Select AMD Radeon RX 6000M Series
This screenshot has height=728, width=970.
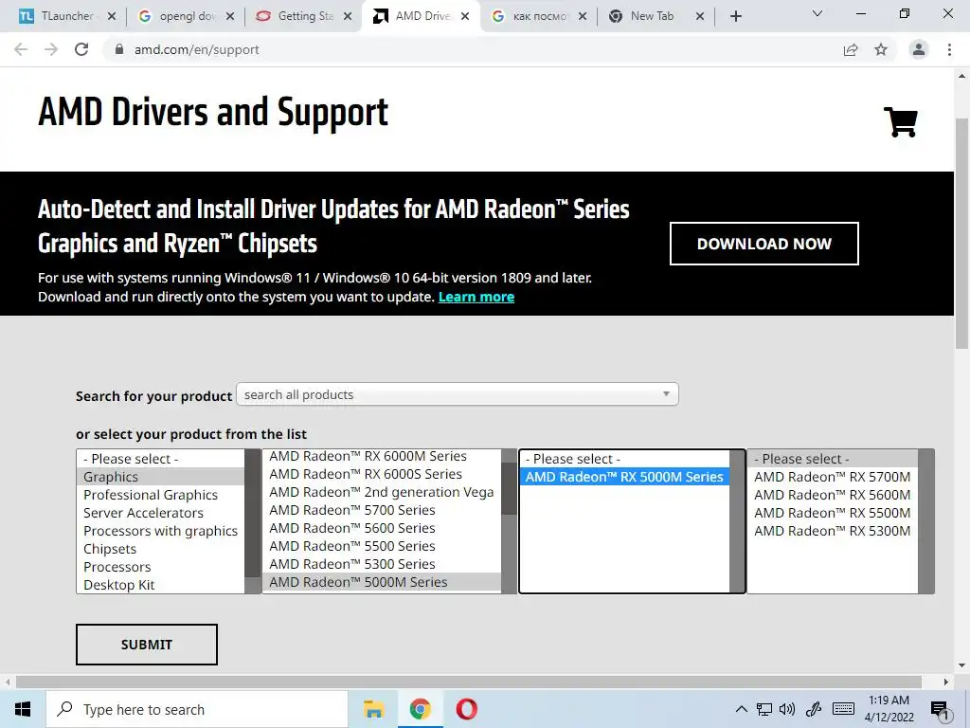pos(382,456)
